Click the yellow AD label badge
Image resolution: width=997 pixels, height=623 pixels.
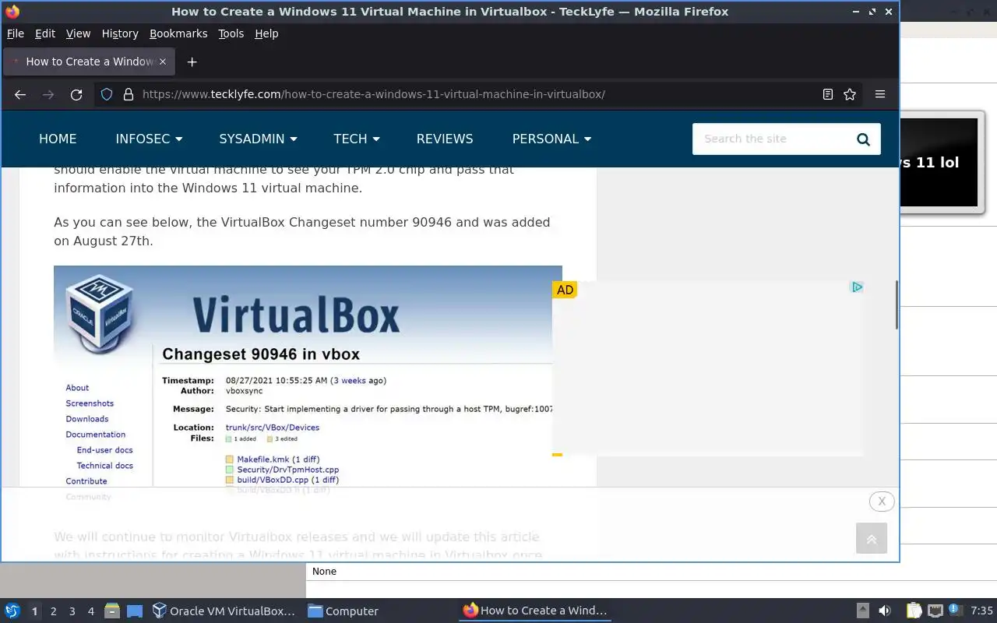point(565,290)
